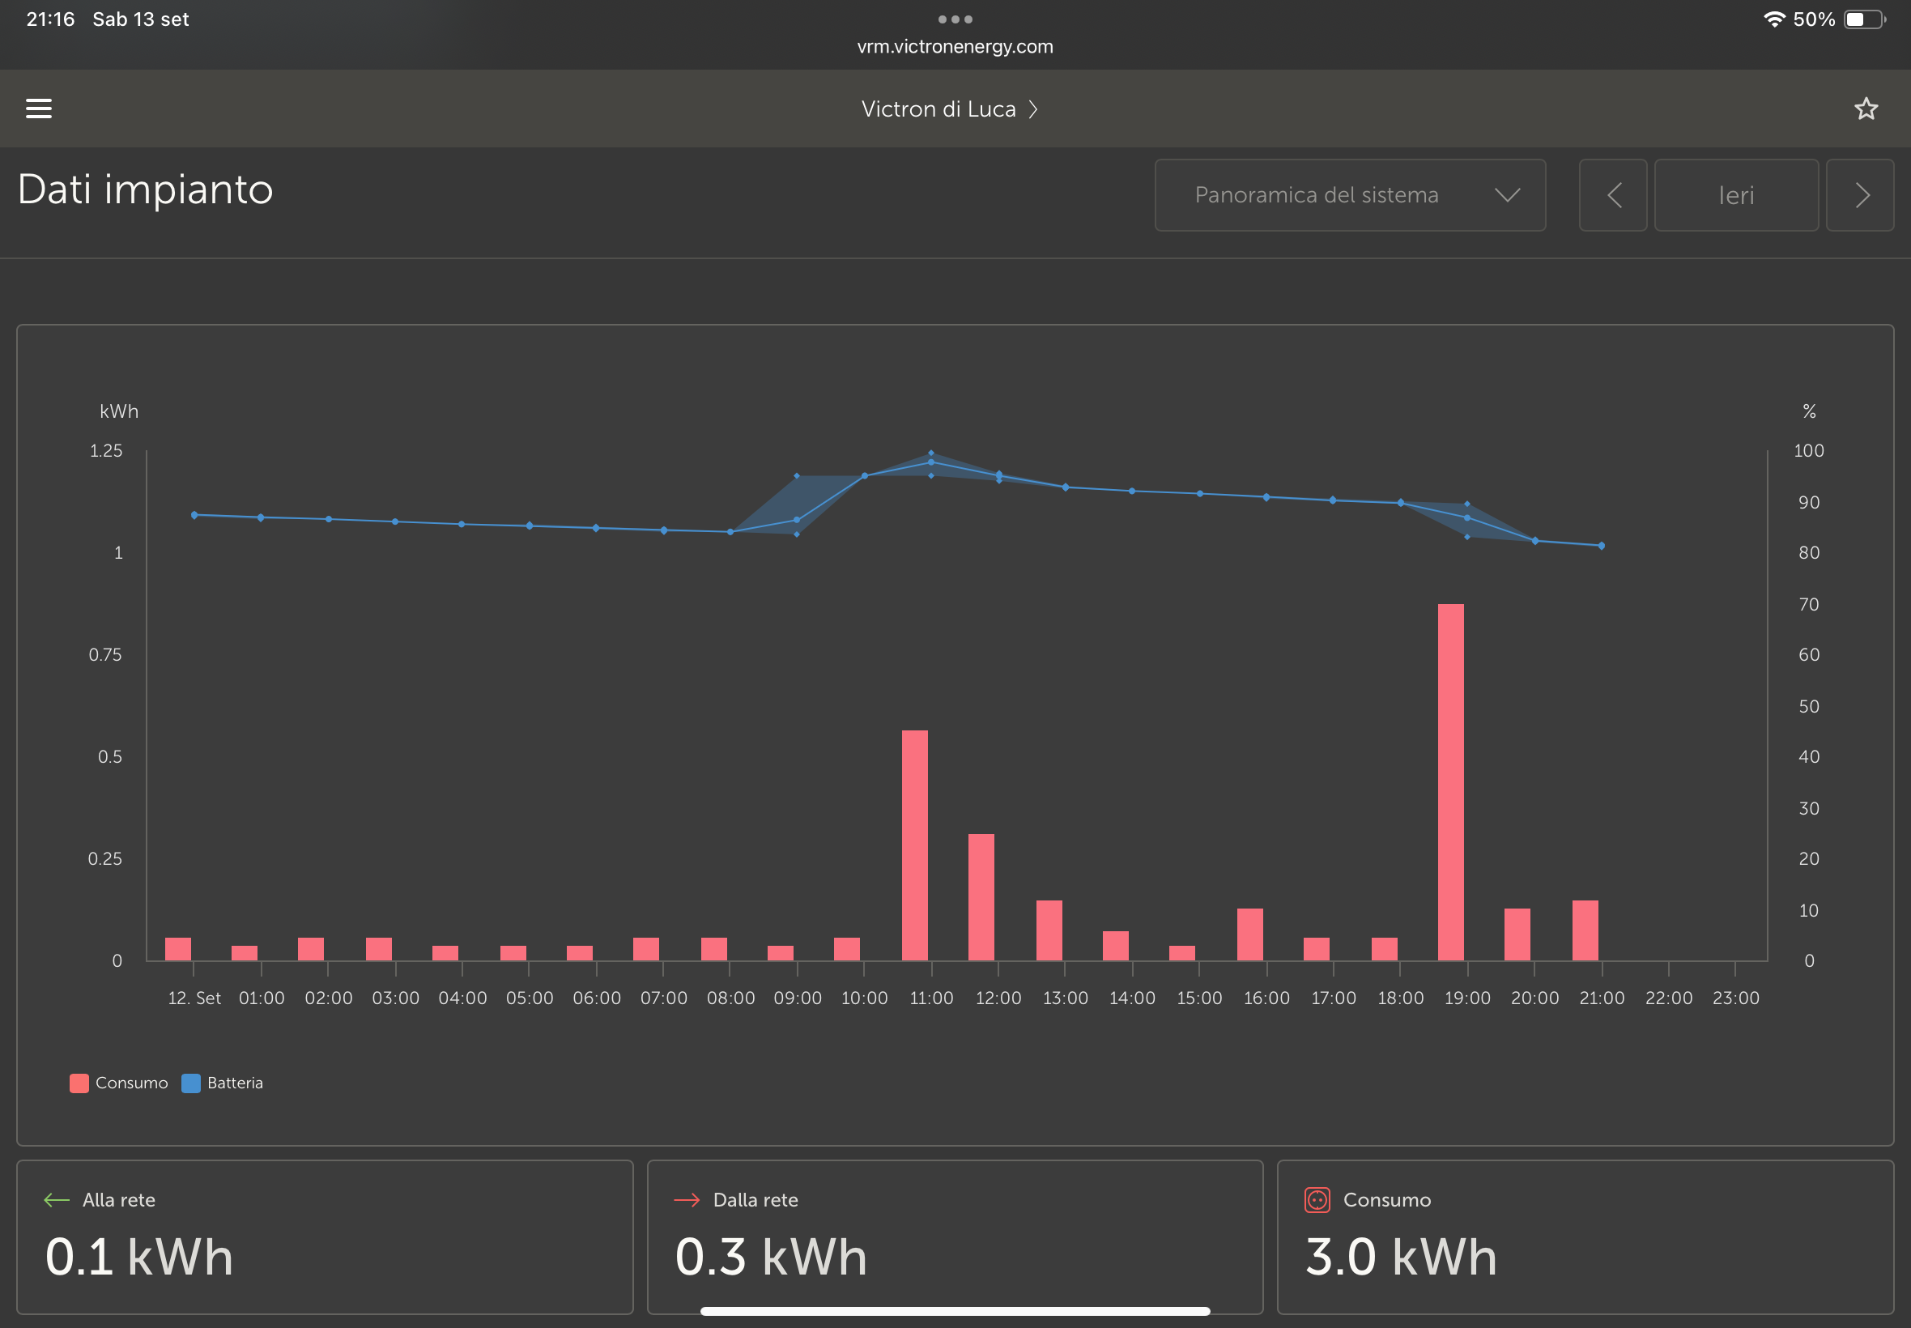1911x1328 pixels.
Task: Tap the Safari three-dots multitasking icon
Action: 954,19
